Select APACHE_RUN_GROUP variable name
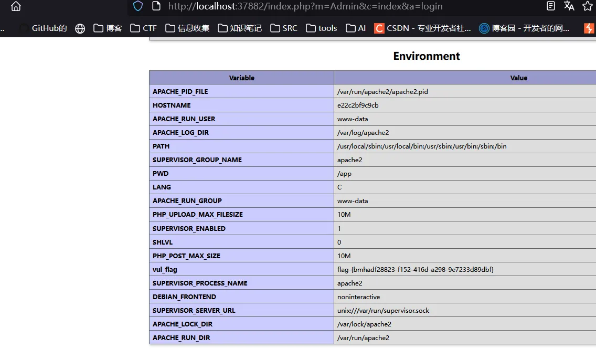 point(187,200)
